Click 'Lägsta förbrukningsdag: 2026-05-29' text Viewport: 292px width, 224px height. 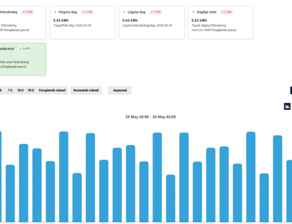147,25
